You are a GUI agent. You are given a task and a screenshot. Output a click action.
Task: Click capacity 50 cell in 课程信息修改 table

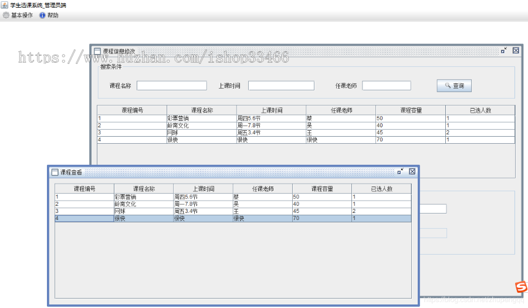411,119
